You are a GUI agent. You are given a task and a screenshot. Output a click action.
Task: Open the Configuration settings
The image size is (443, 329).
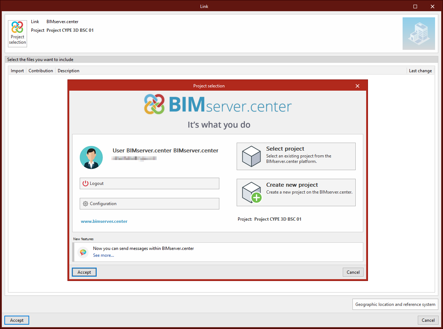[149, 204]
